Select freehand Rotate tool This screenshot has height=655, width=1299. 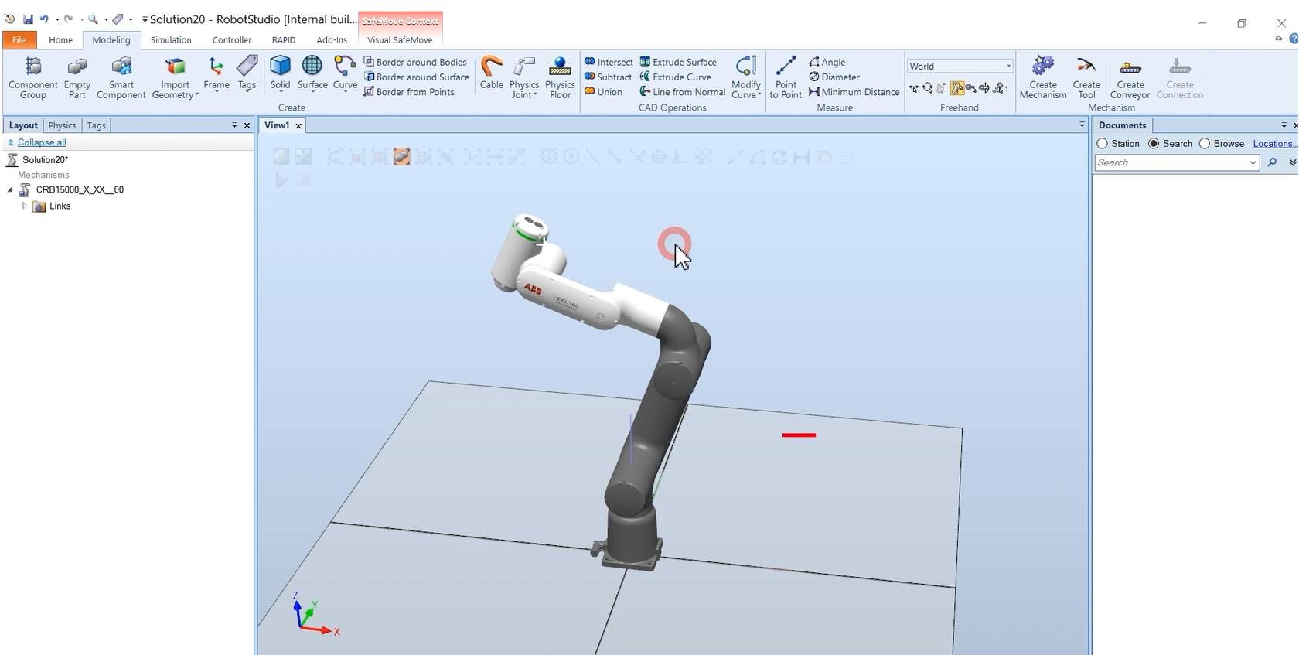point(928,88)
